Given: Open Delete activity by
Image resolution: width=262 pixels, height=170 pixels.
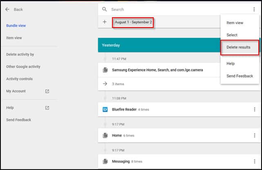Looking at the screenshot, I should point(20,54).
